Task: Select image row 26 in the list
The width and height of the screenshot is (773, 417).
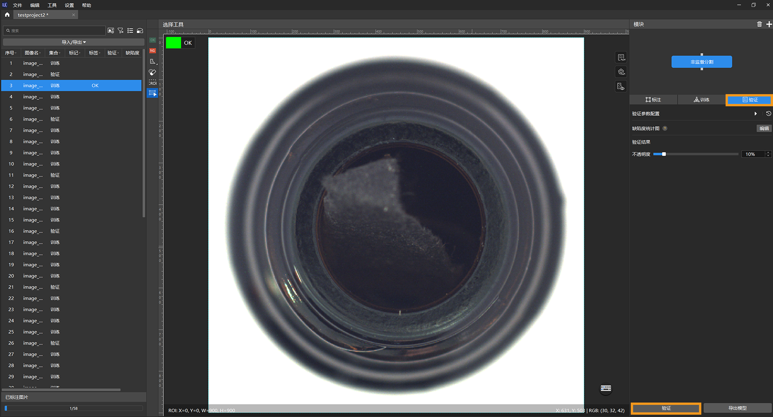Action: [71, 343]
